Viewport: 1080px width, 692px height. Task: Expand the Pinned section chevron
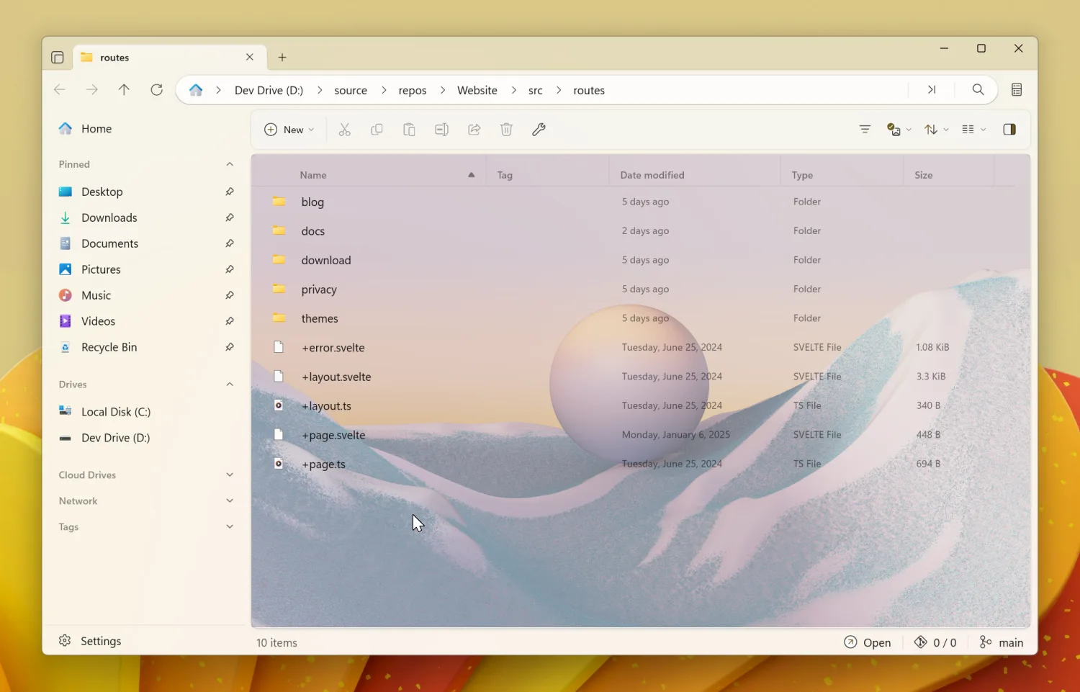[x=229, y=163]
